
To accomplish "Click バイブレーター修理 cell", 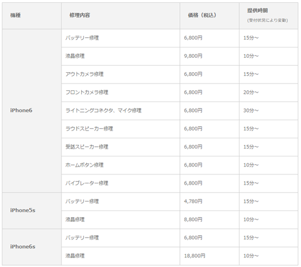I will click(x=120, y=183).
